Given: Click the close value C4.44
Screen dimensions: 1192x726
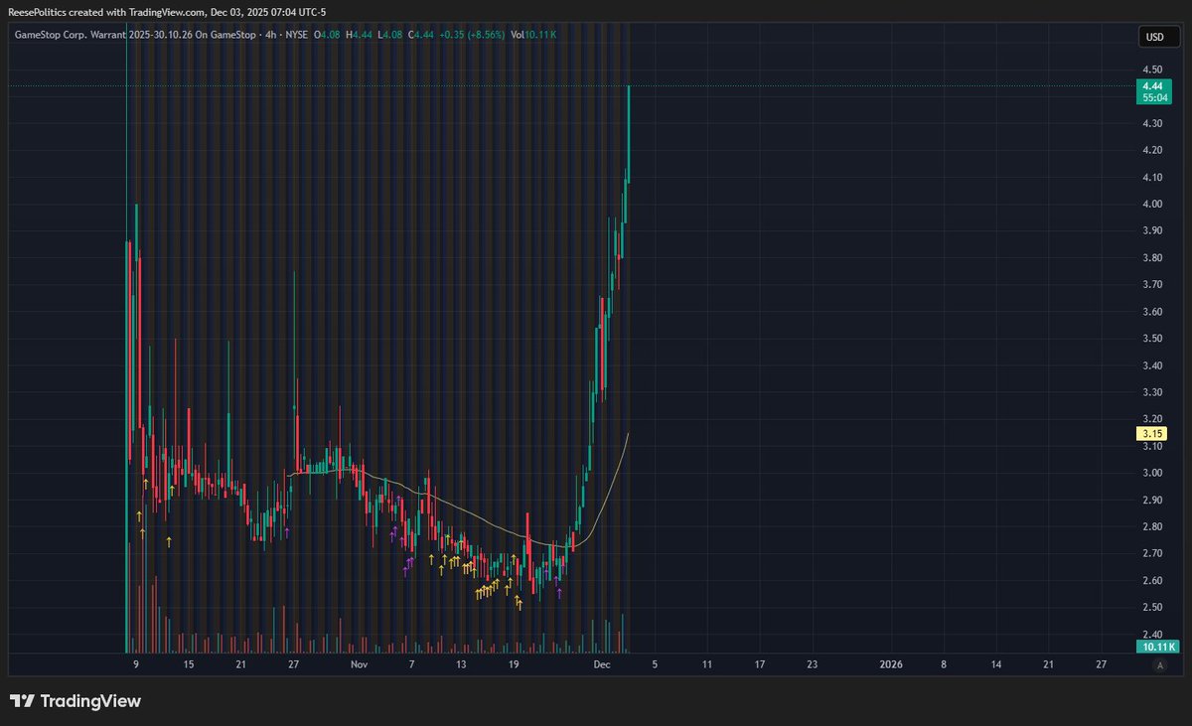Looking at the screenshot, I should coord(420,35).
